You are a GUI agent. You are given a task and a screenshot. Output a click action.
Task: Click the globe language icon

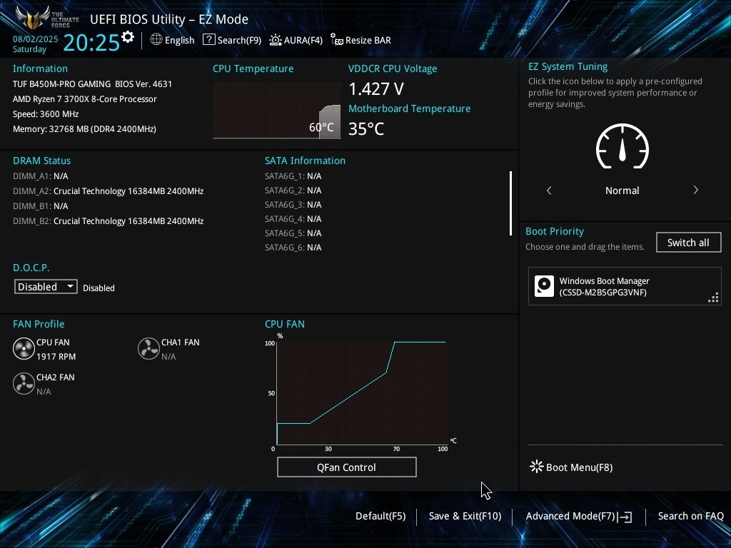156,40
